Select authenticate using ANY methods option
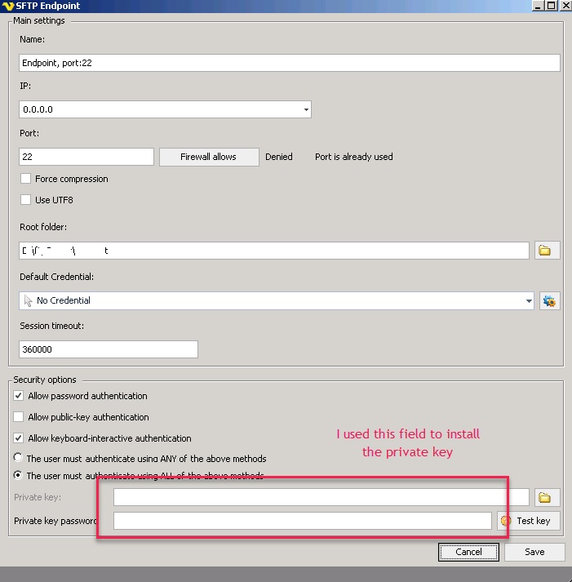 (19, 459)
